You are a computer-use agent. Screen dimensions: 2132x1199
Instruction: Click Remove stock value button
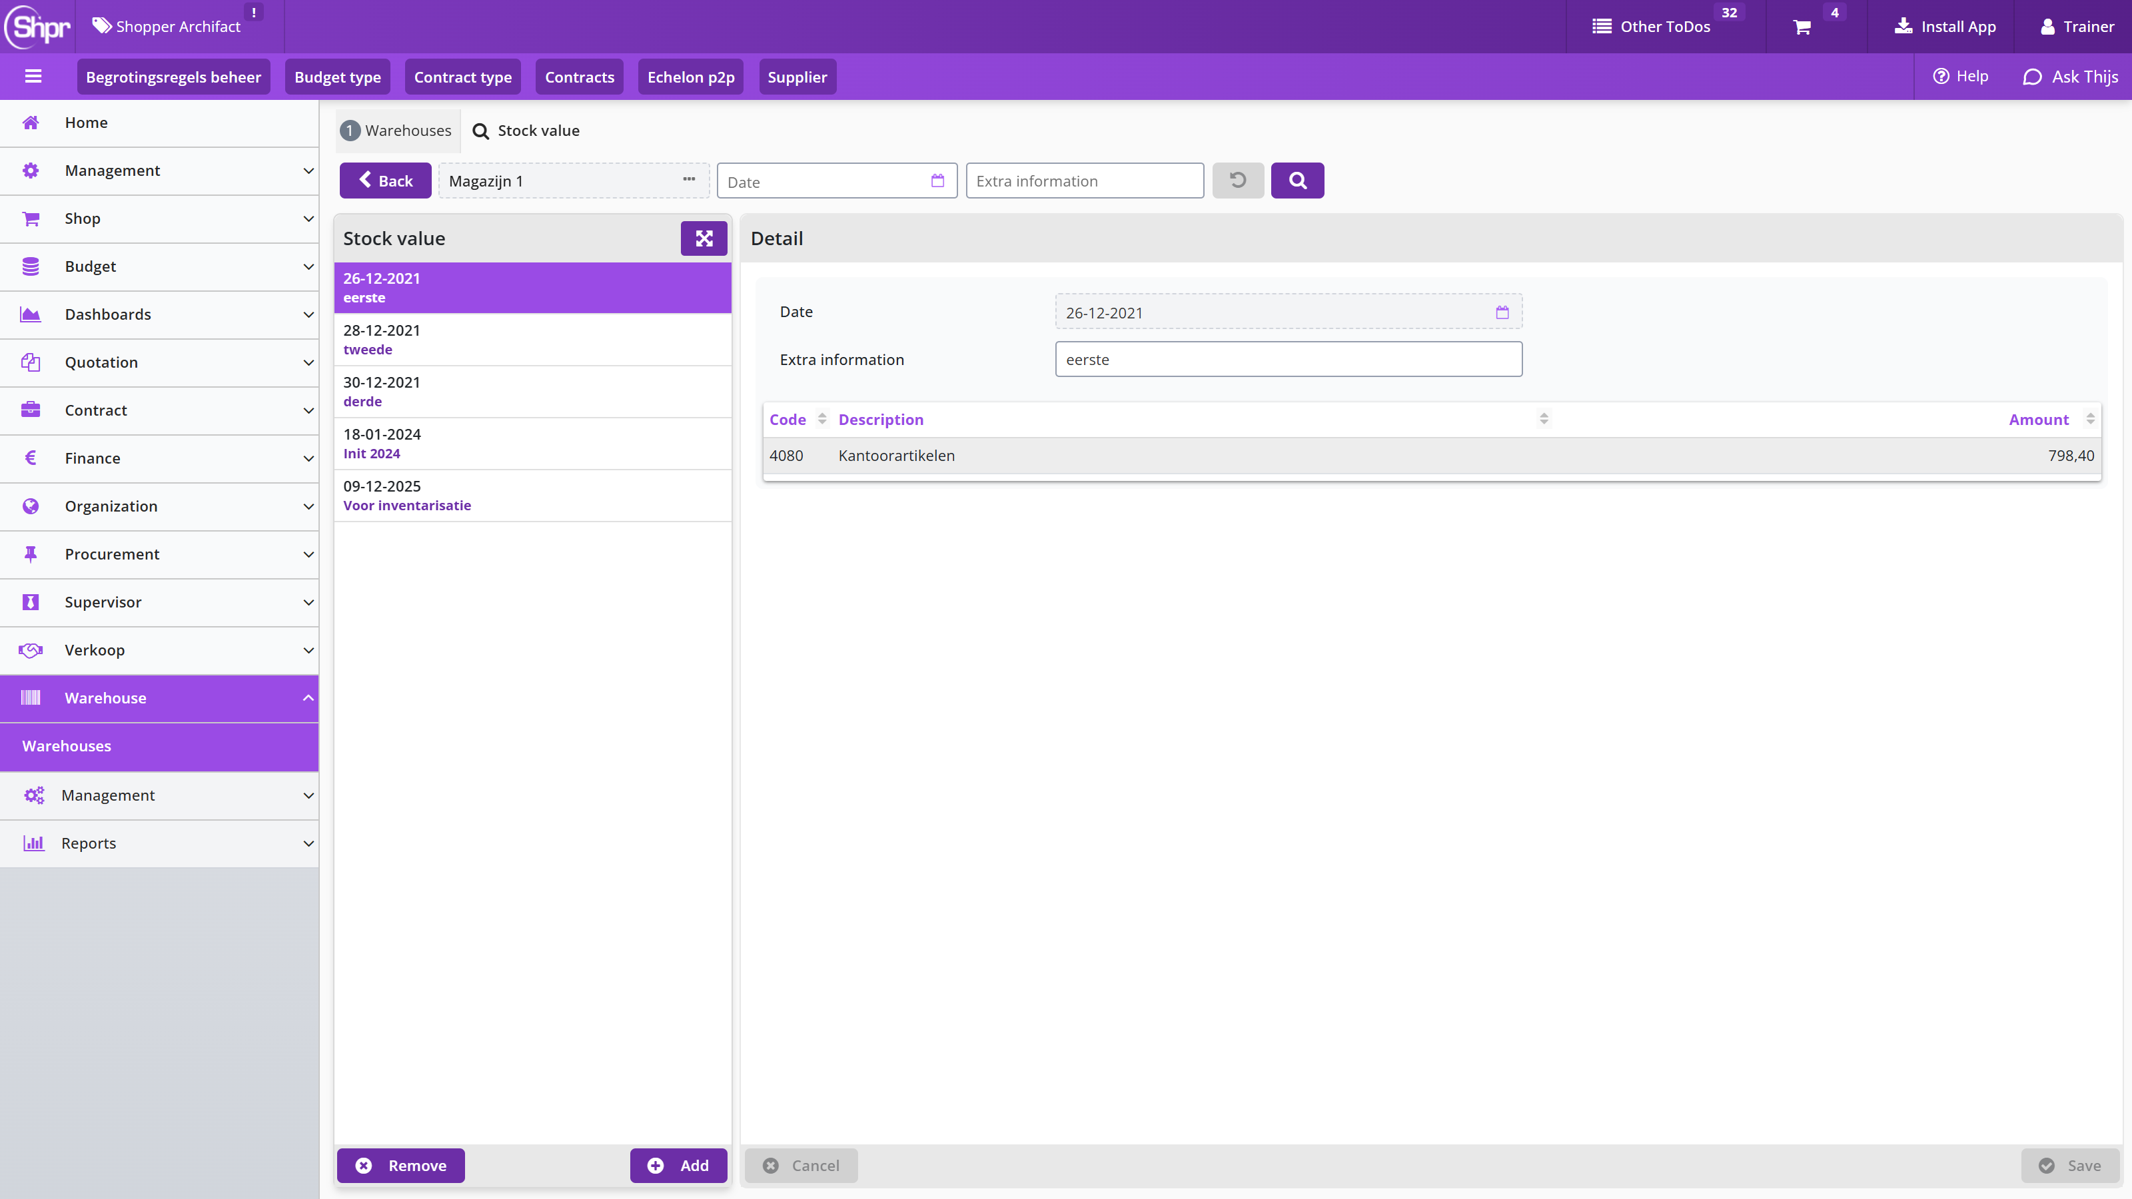click(400, 1165)
